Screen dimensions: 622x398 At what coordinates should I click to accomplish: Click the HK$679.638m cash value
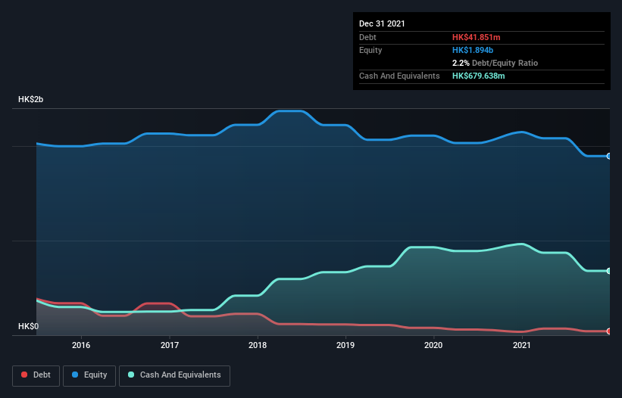click(478, 76)
